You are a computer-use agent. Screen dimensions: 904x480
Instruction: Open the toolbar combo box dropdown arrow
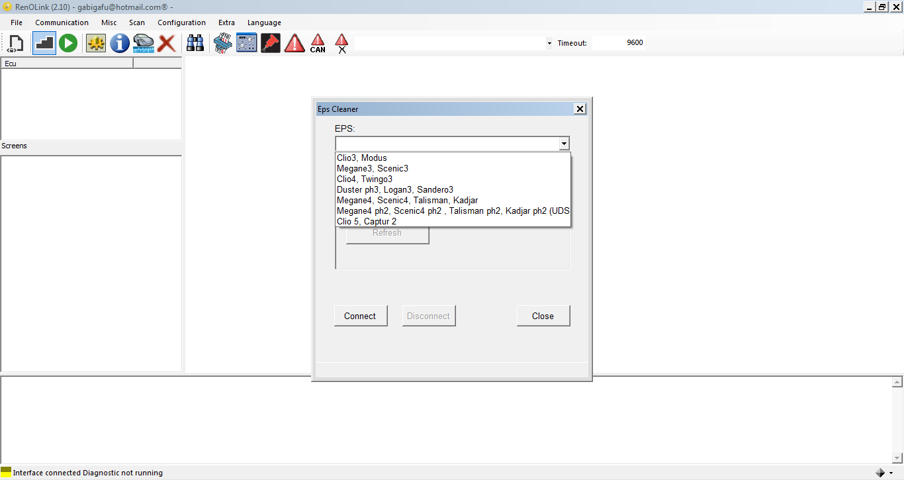coord(549,44)
